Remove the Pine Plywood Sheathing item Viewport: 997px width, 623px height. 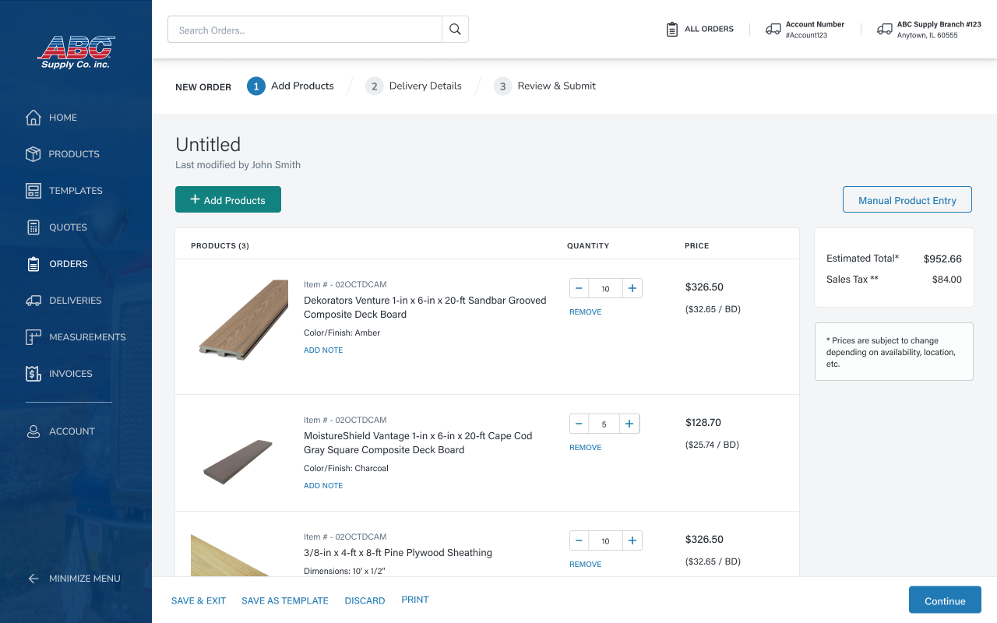(x=586, y=565)
